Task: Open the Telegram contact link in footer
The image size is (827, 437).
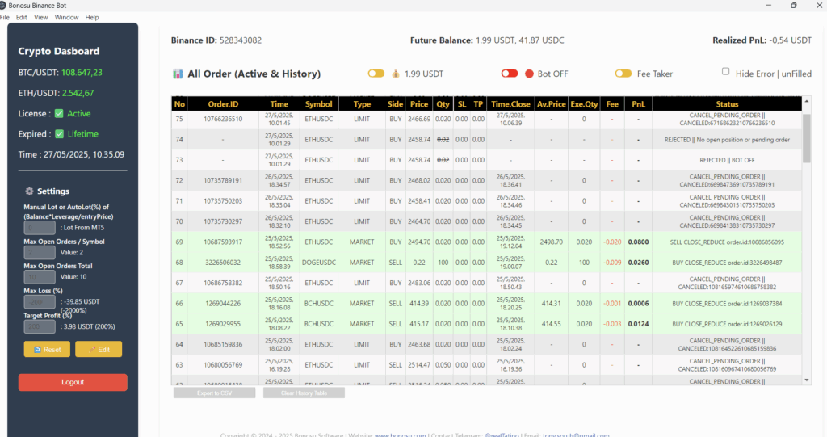Action: [502, 435]
